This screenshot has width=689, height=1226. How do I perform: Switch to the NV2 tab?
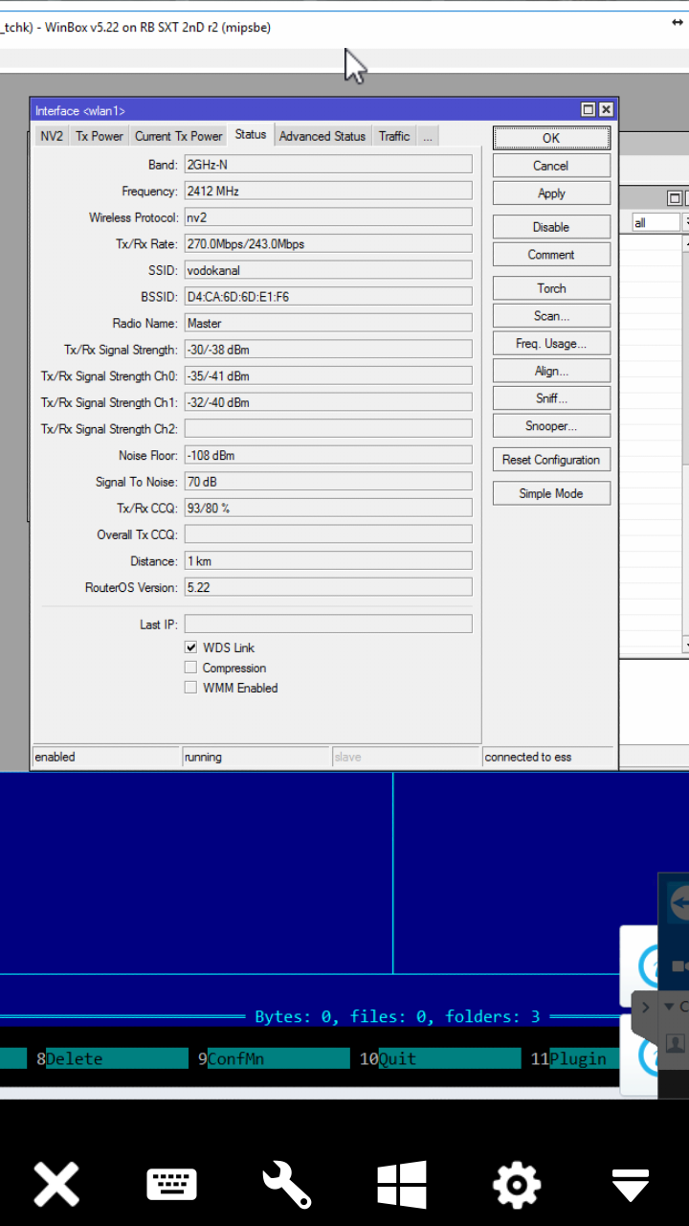tap(52, 136)
